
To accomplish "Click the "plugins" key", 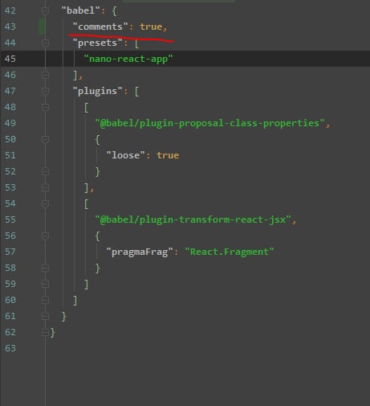I will 97,91.
